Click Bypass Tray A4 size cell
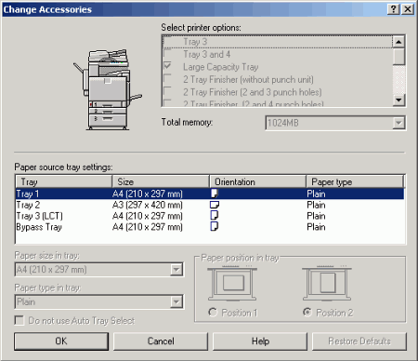The width and height of the screenshot is (418, 361). pos(148,227)
